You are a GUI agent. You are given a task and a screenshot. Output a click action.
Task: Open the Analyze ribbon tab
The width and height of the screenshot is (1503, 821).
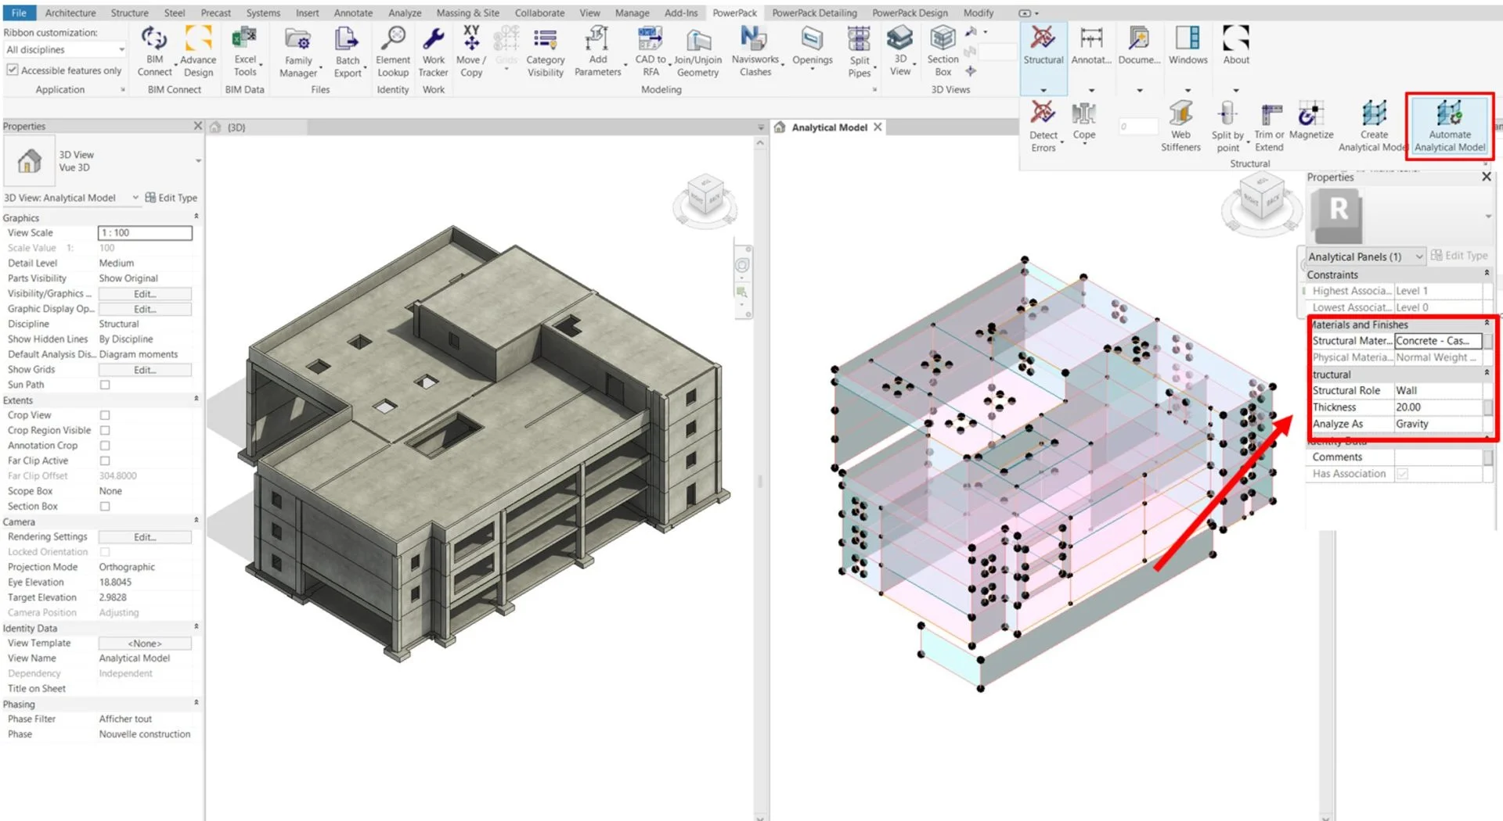point(405,13)
